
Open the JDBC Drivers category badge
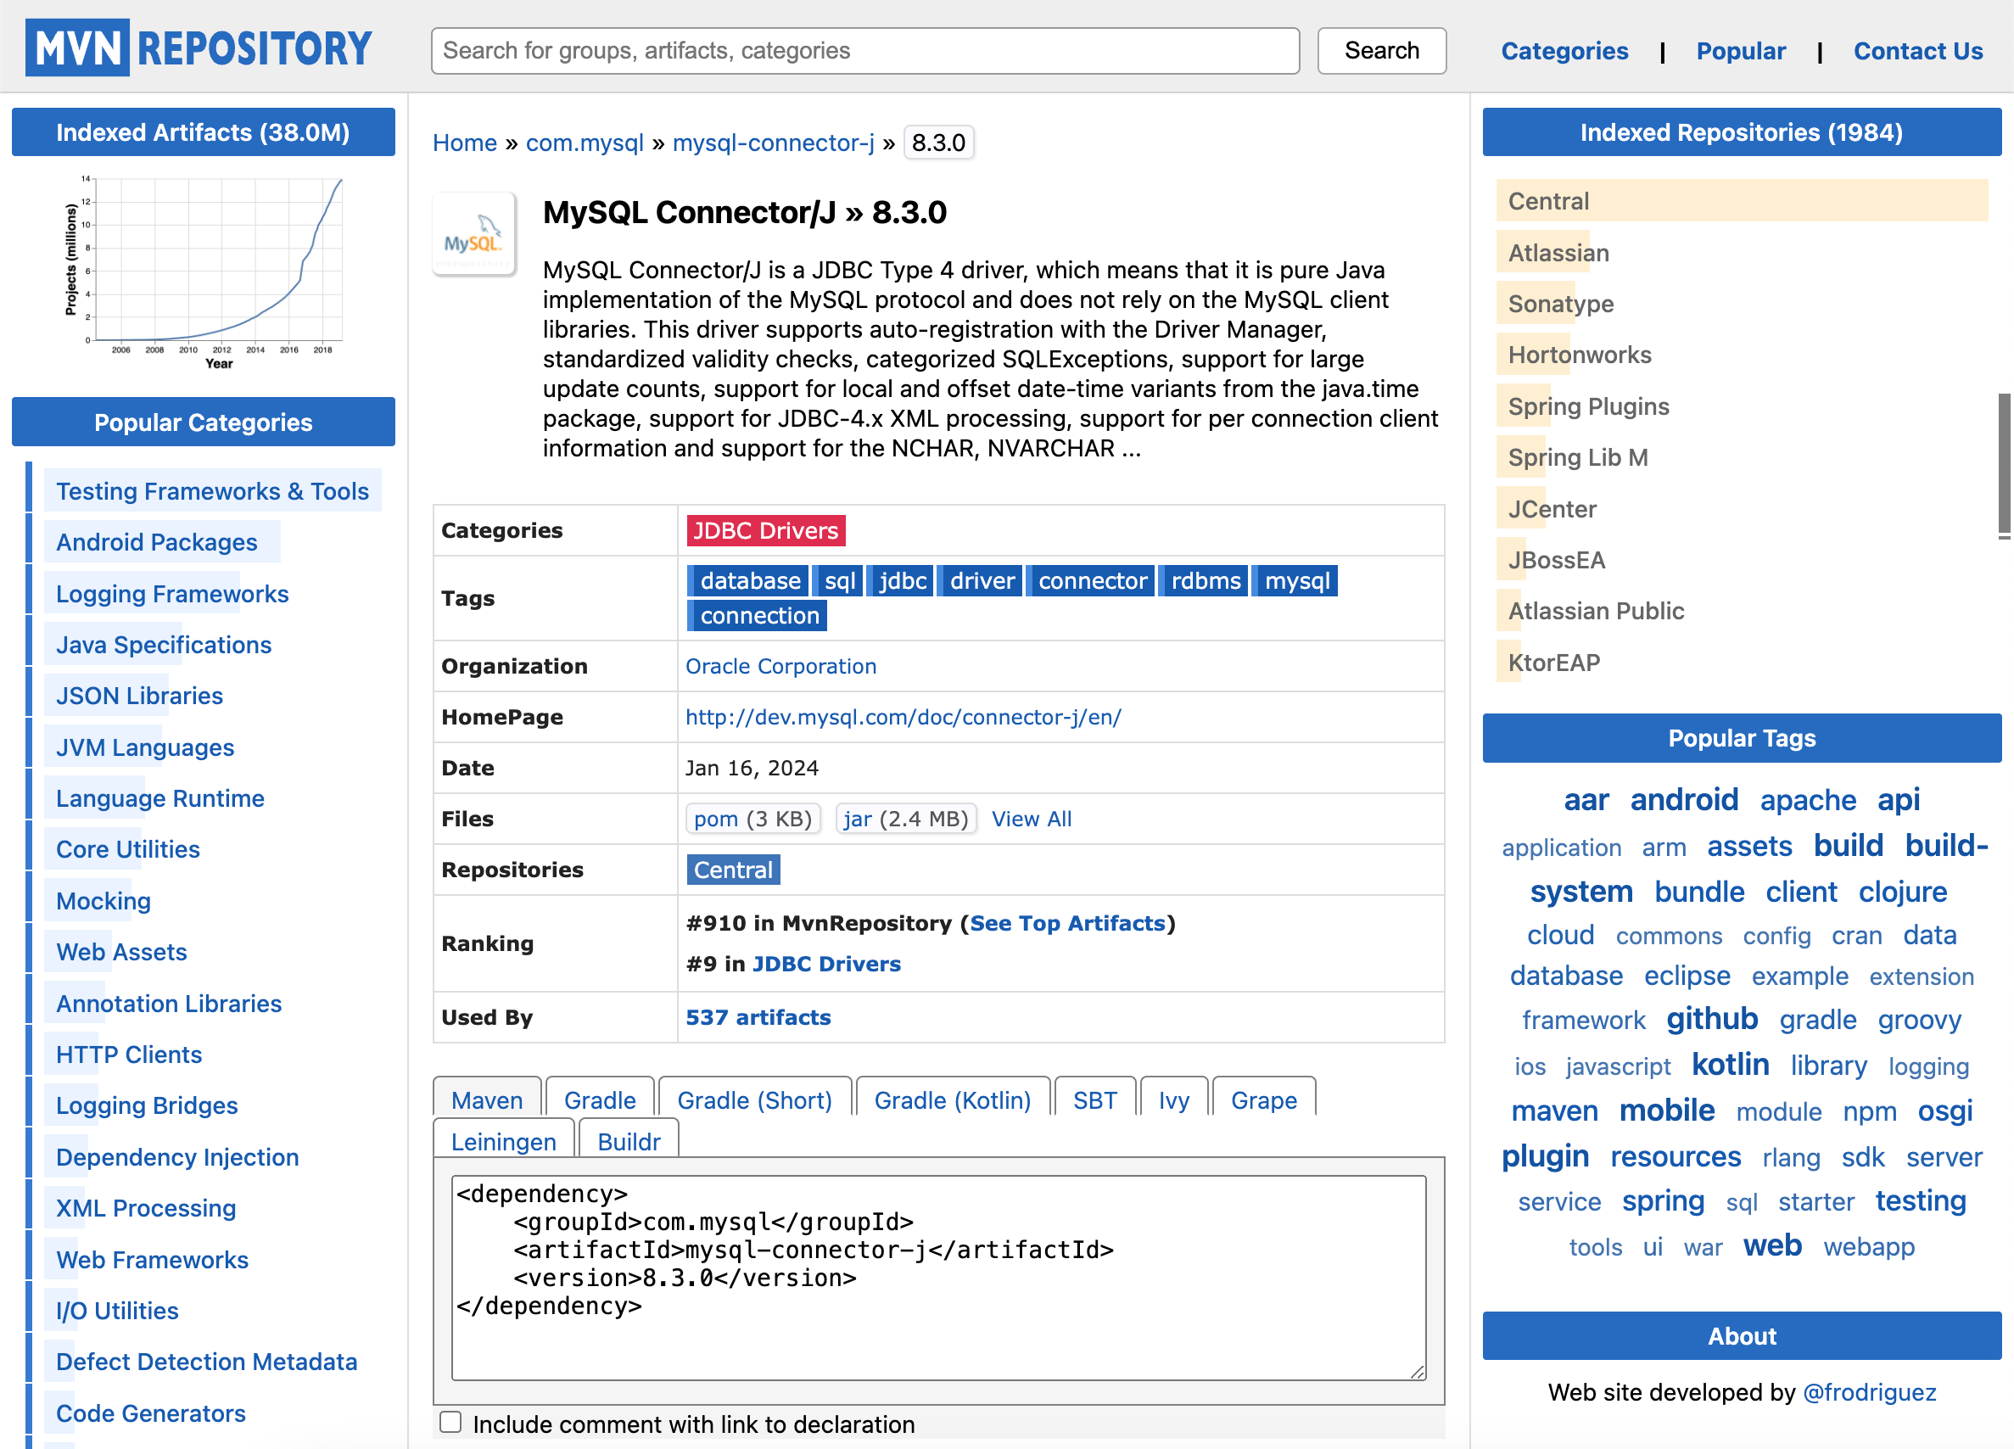[x=764, y=530]
